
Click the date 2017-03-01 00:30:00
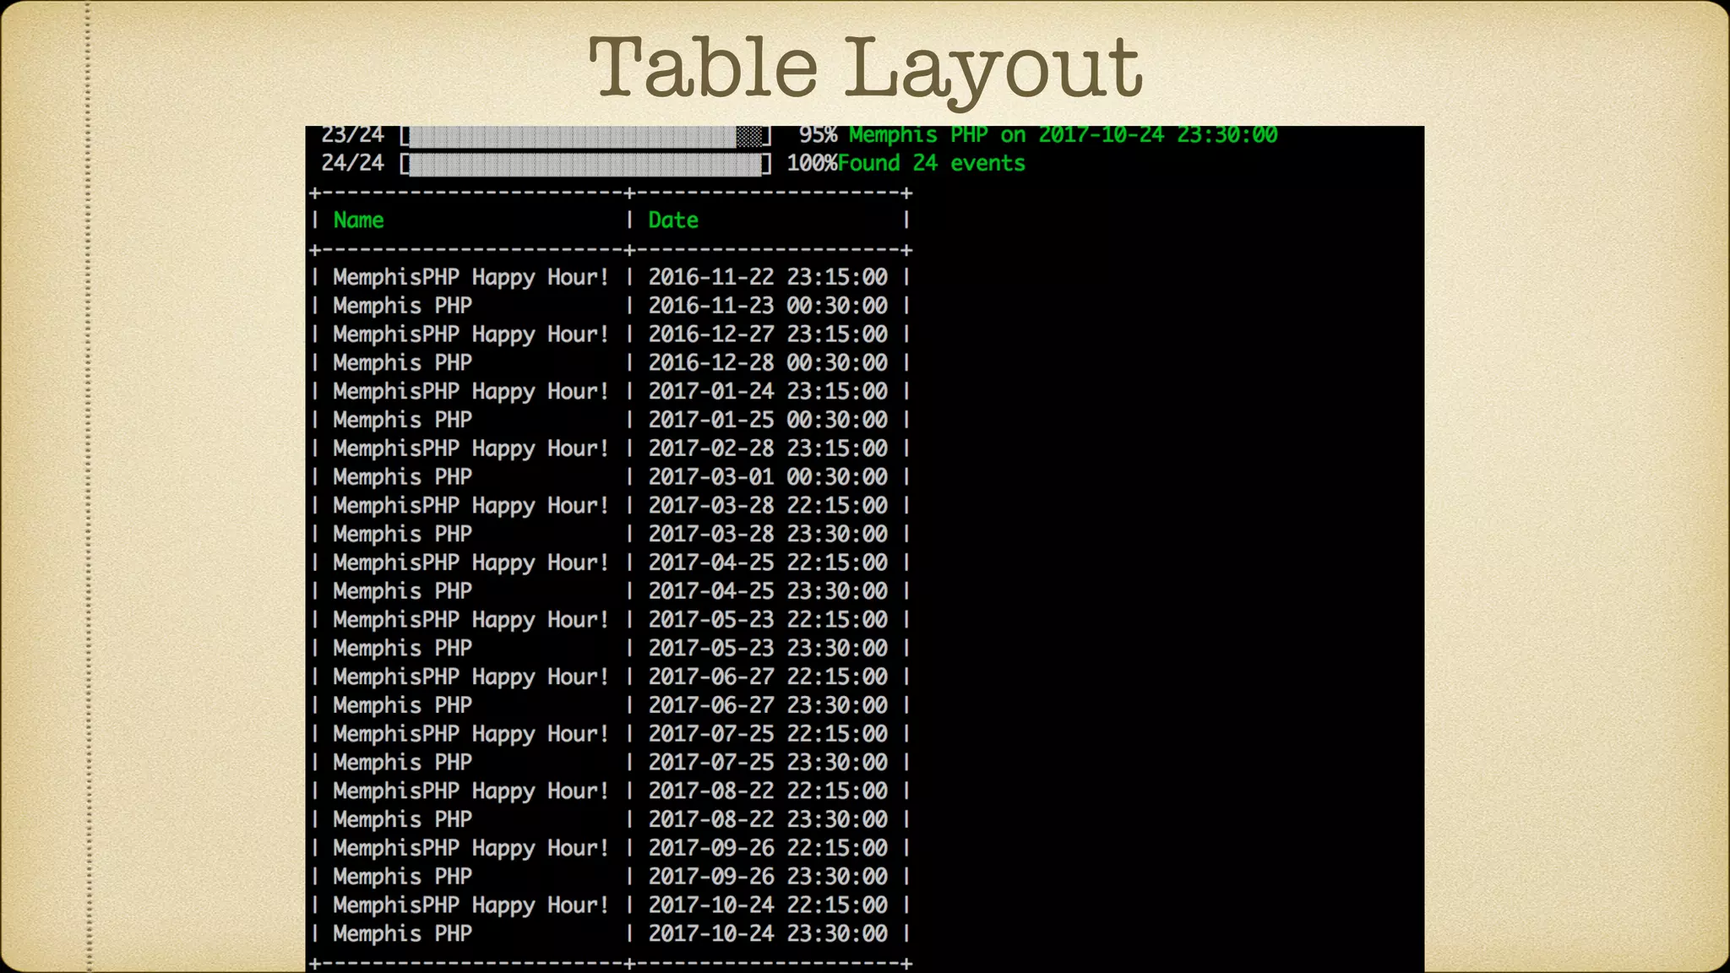[x=768, y=477]
